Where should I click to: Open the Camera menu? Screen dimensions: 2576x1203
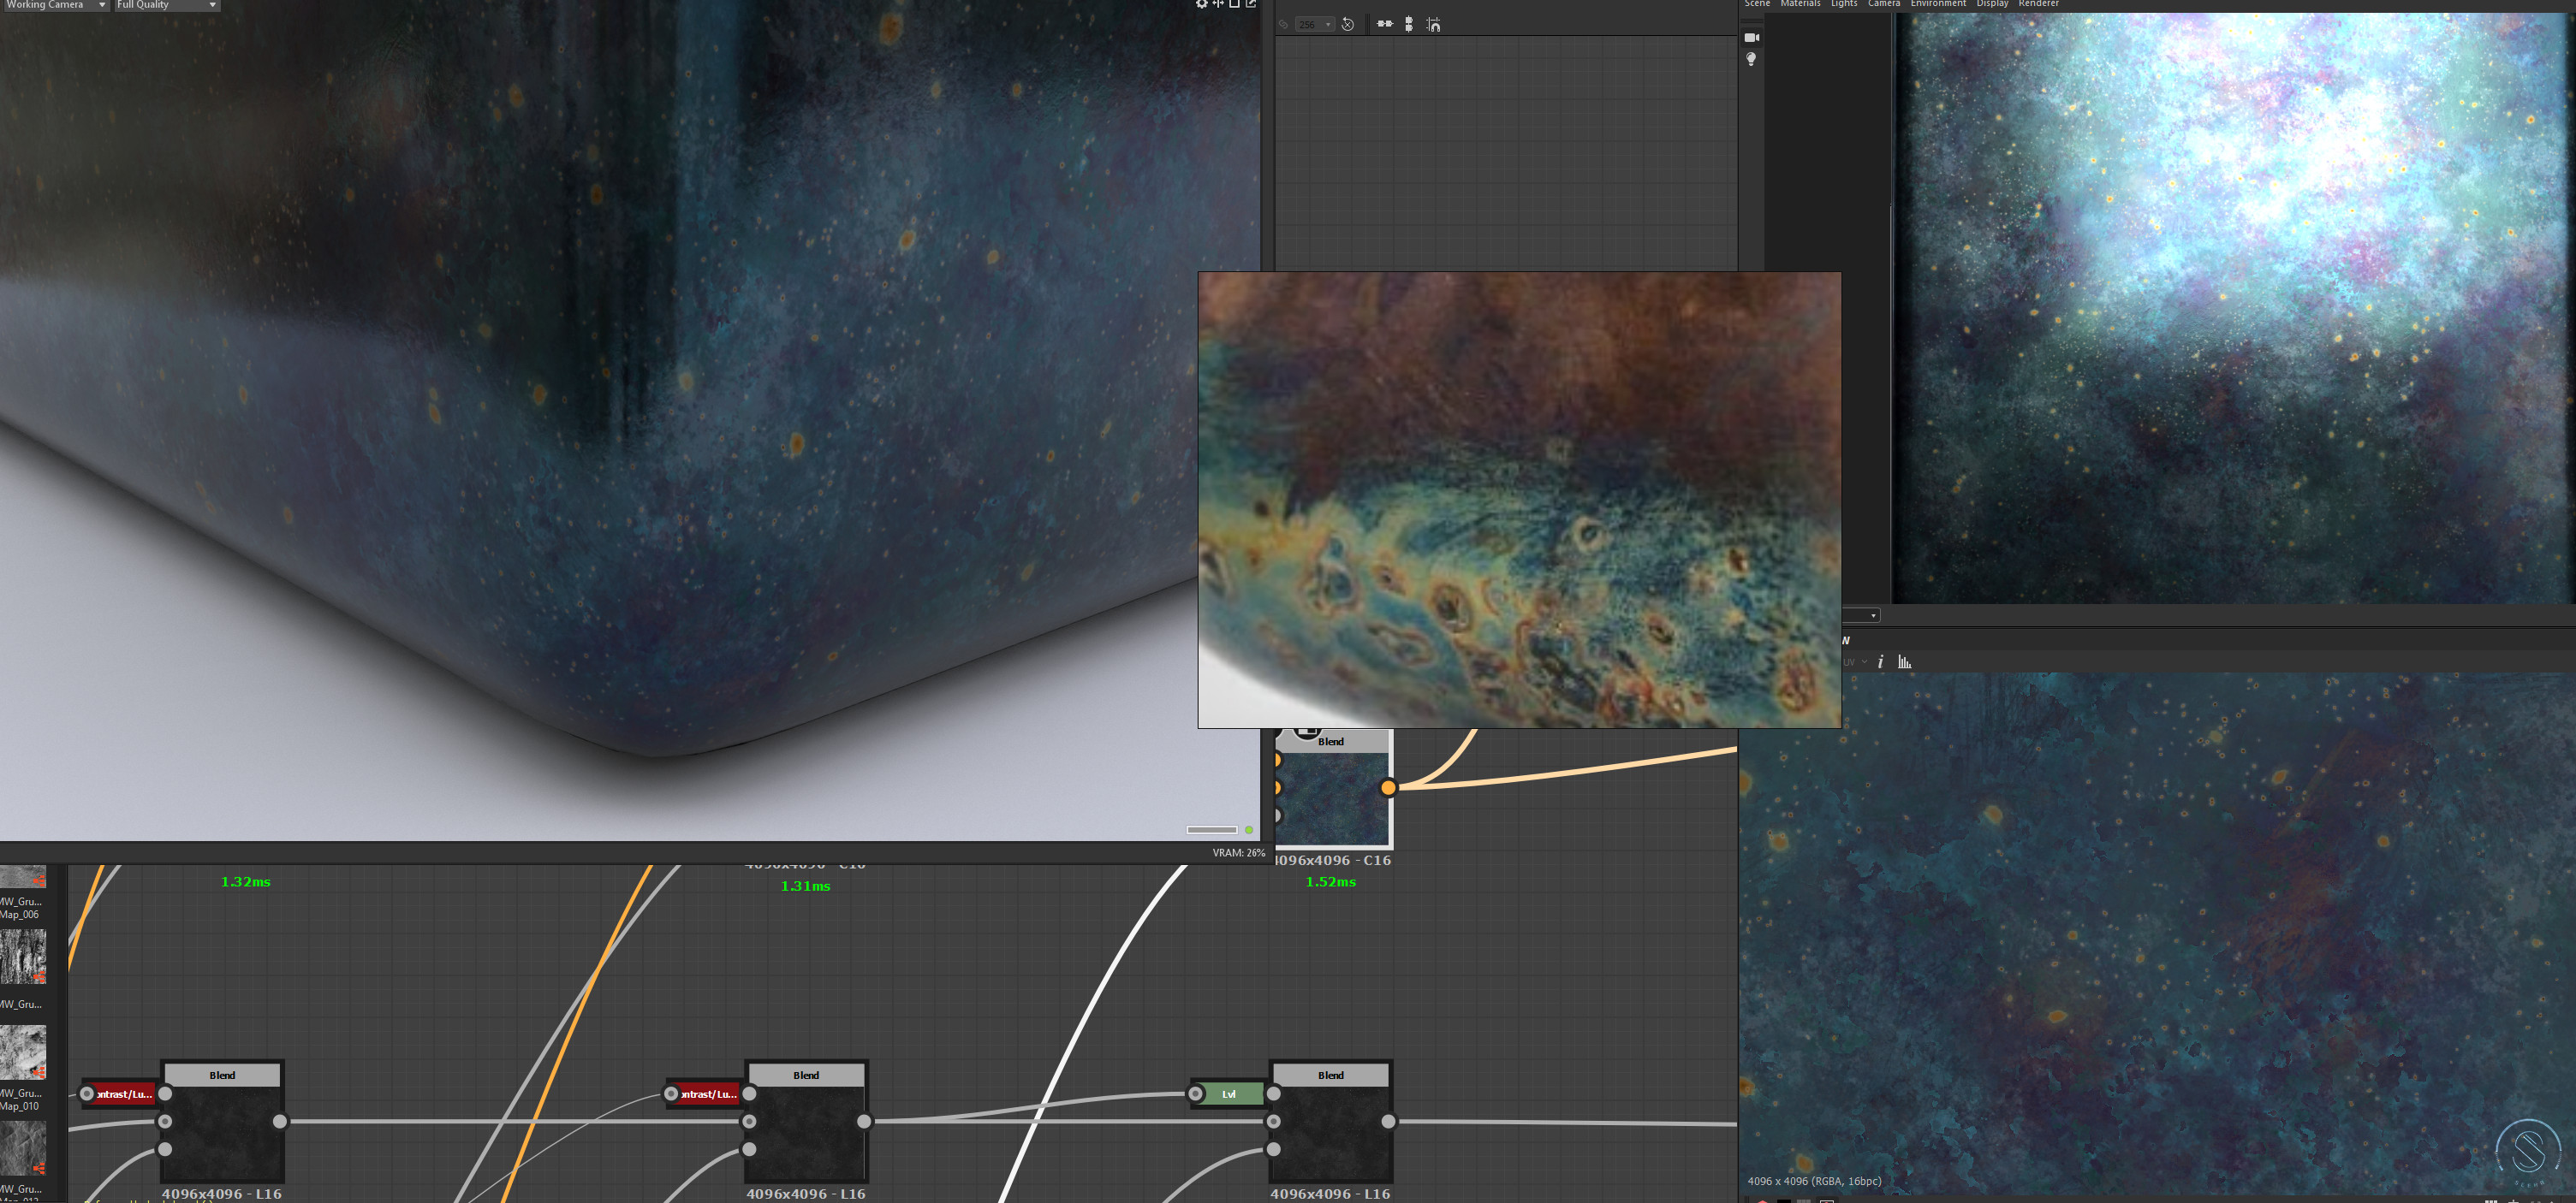[x=1884, y=4]
